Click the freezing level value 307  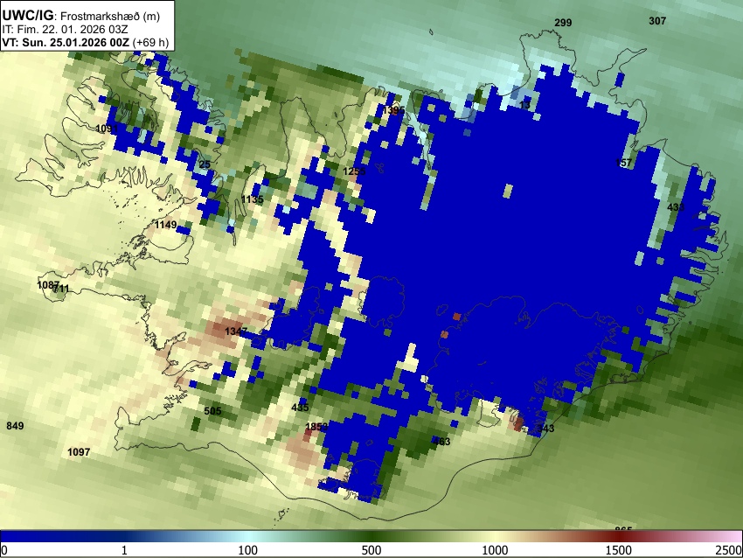(657, 21)
